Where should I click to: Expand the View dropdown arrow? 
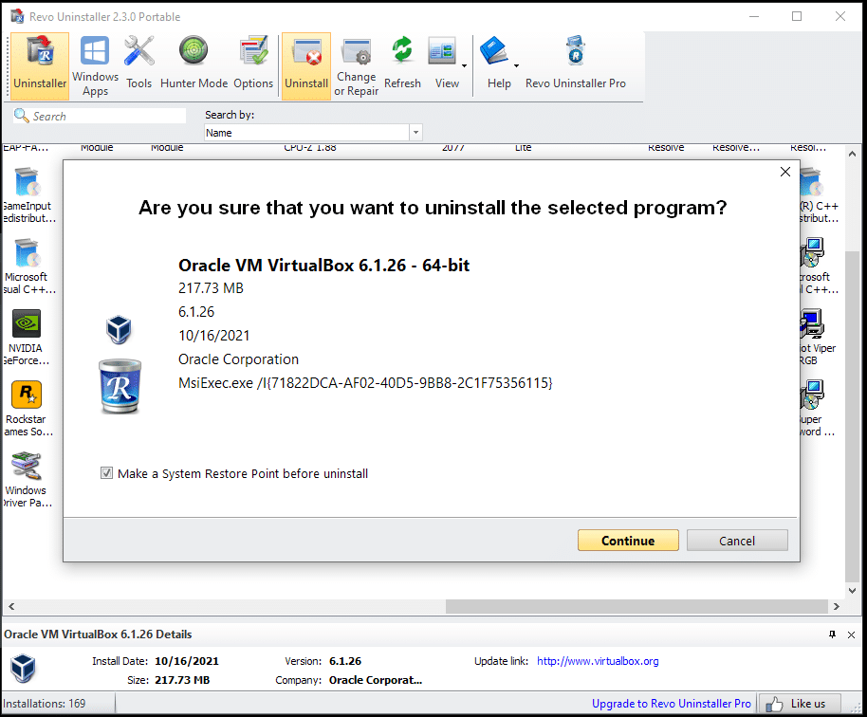465,65
